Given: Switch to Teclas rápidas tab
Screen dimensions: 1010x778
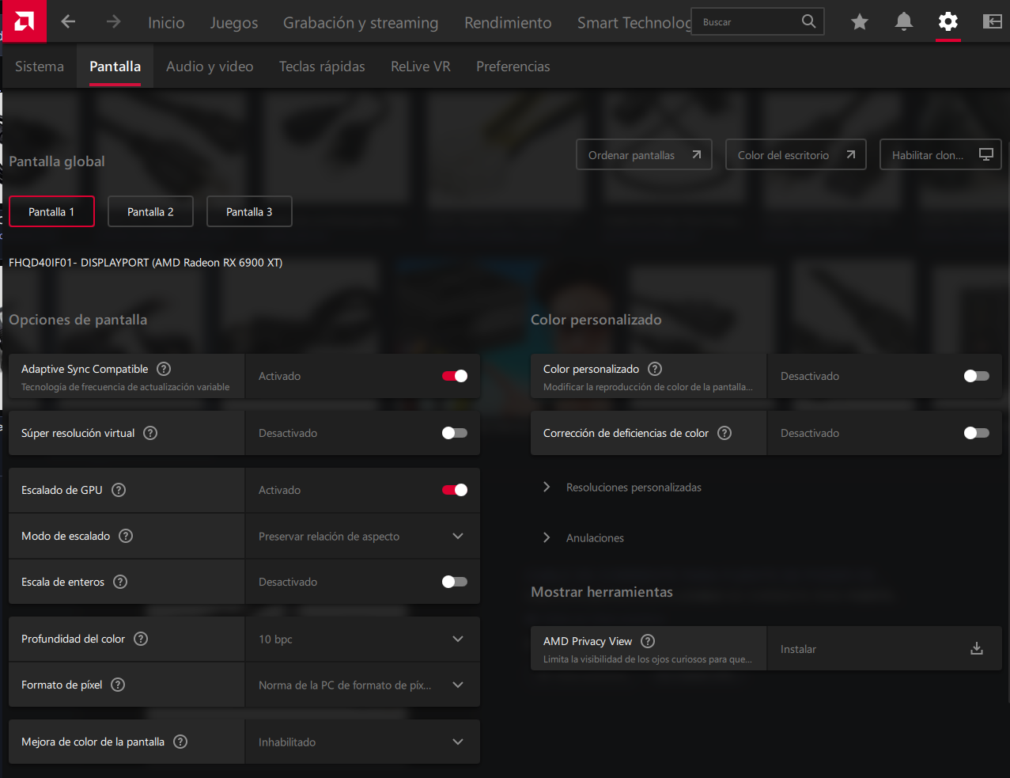Looking at the screenshot, I should [322, 66].
